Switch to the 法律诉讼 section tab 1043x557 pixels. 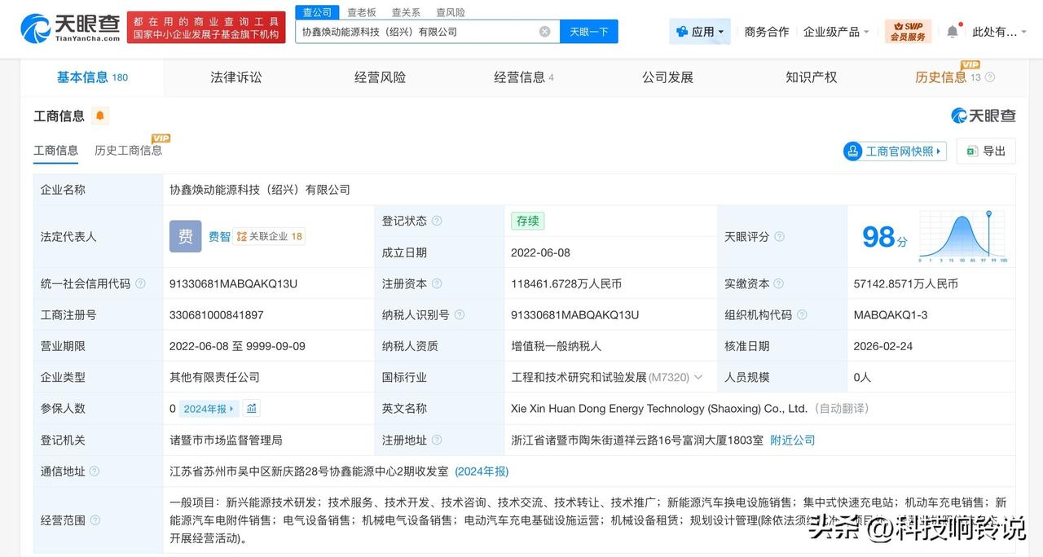coord(235,77)
